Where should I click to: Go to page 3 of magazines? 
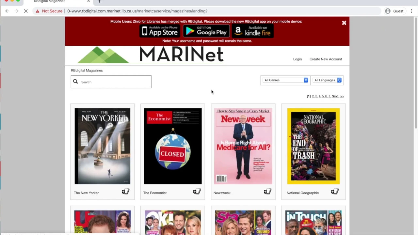click(x=316, y=96)
